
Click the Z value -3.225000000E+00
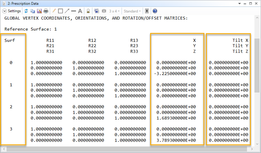(175, 74)
